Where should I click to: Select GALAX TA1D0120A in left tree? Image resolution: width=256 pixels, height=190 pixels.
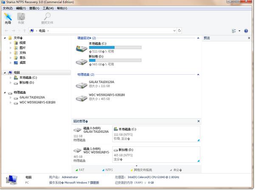point(32,98)
